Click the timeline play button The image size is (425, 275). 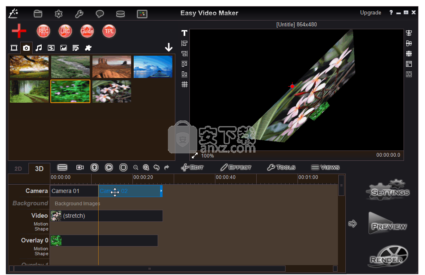(x=109, y=167)
